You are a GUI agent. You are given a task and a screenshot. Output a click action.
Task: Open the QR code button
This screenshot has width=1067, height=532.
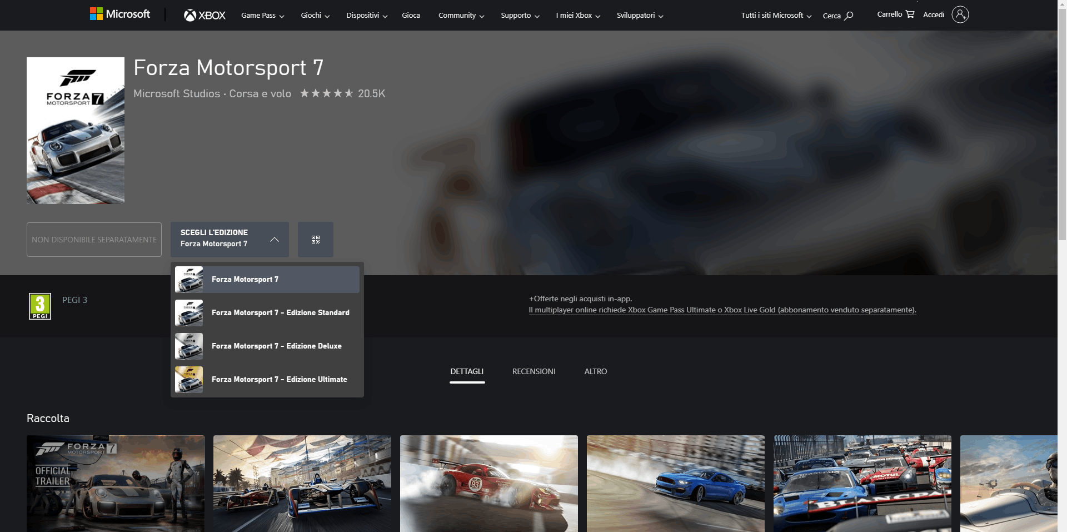316,240
